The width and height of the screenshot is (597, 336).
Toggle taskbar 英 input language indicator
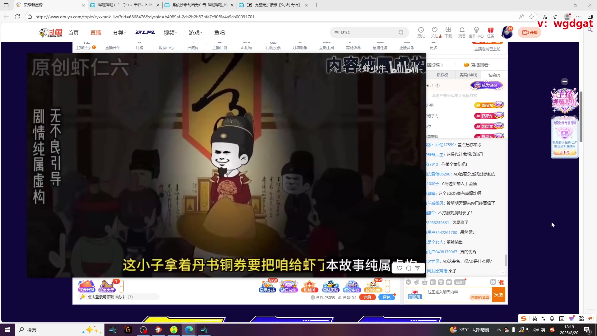click(543, 330)
